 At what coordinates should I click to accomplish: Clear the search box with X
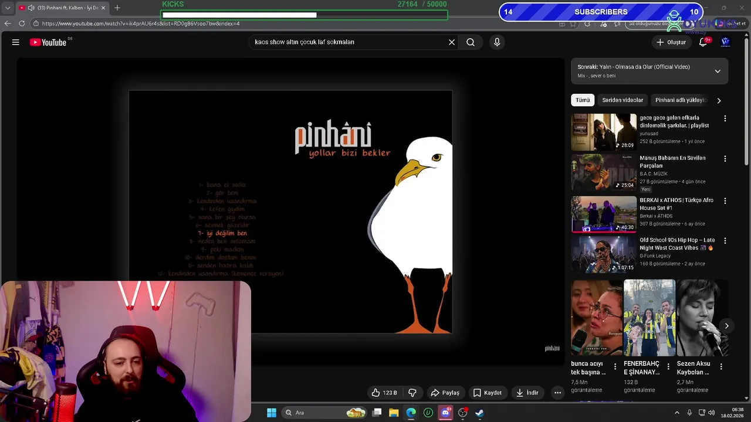[x=452, y=42]
